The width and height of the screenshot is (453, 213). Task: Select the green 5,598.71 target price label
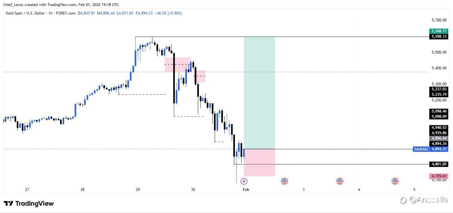(x=439, y=31)
